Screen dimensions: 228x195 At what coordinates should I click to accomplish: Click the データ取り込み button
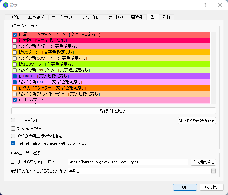pyautogui.click(x=203, y=162)
